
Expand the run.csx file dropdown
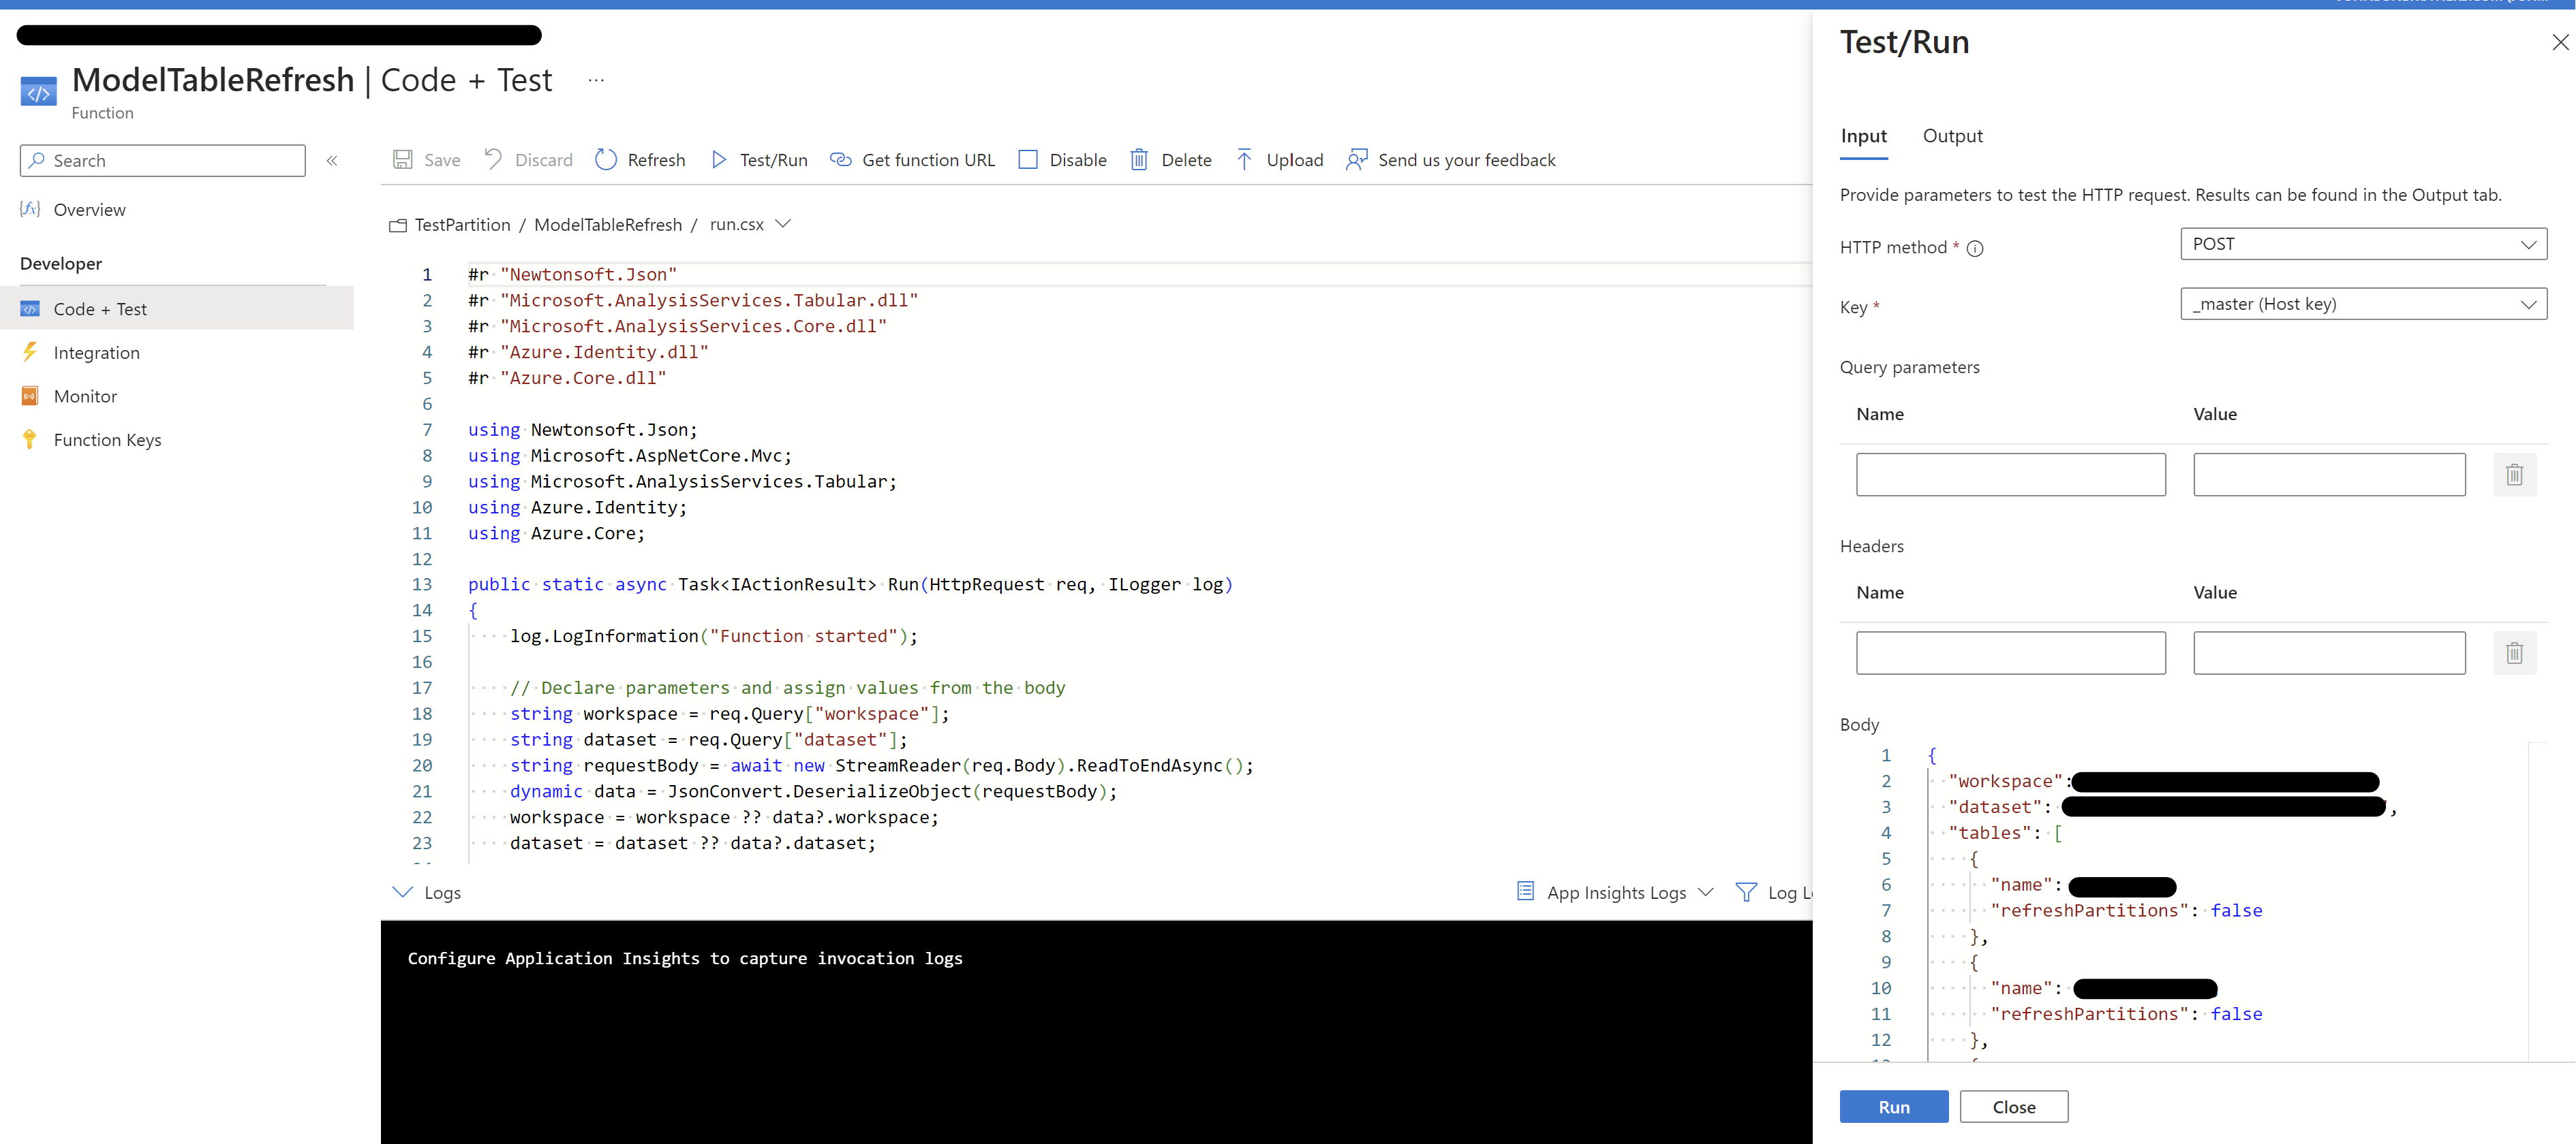coord(784,225)
